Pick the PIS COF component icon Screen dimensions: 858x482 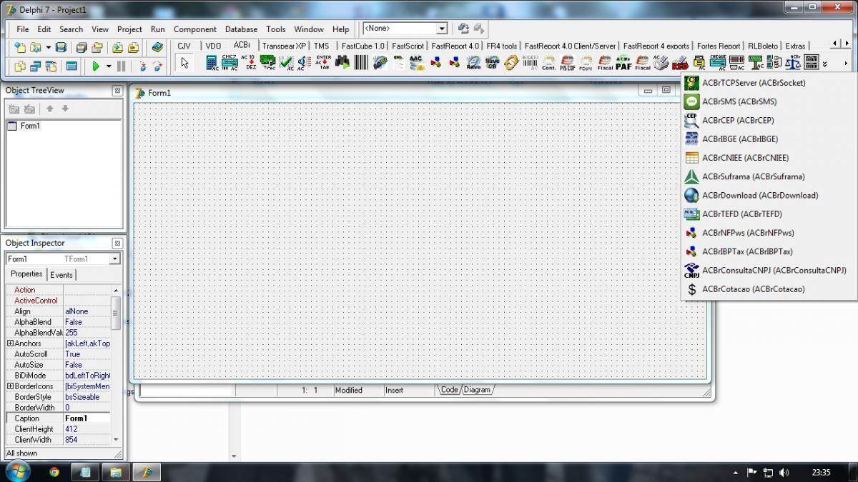coord(567,63)
